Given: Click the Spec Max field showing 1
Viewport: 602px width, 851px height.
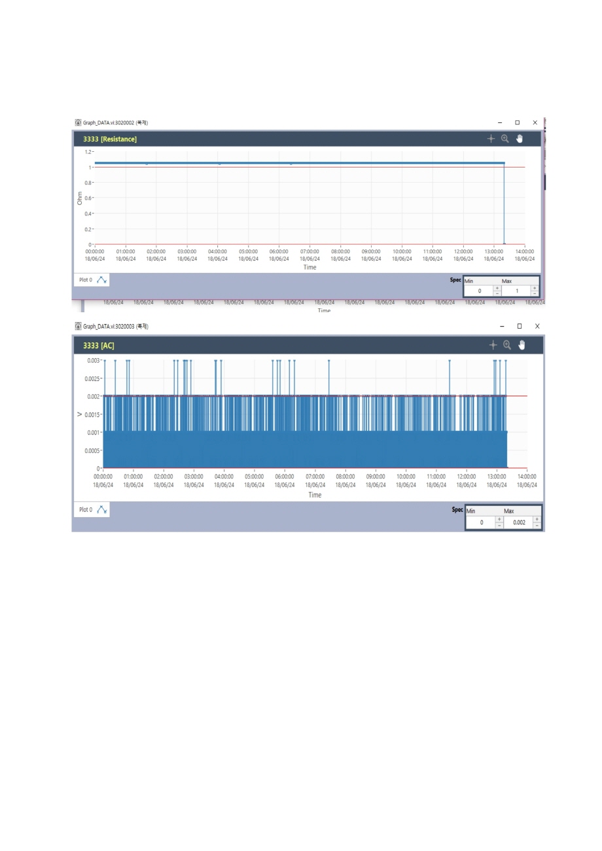Looking at the screenshot, I should pos(516,290).
